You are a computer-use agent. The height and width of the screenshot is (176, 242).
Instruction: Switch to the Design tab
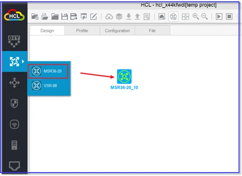point(47,31)
